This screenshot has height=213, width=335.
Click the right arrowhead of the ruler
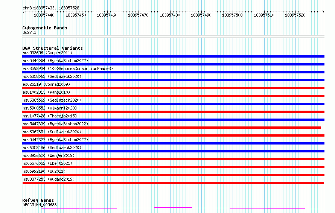[x=323, y=12]
